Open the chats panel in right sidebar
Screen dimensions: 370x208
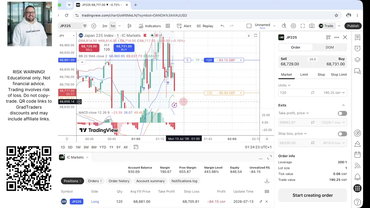[358, 71]
